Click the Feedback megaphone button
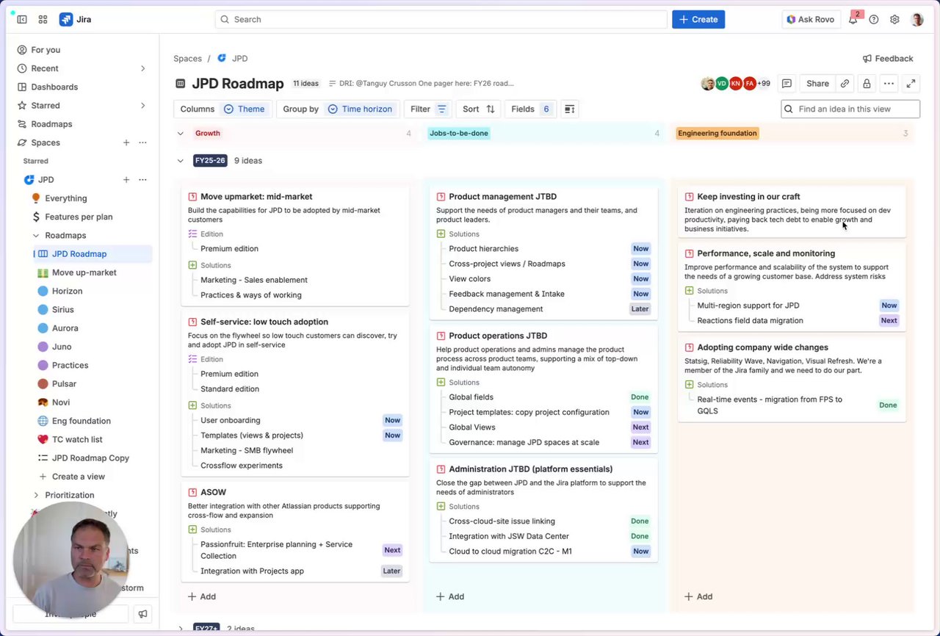940x636 pixels. coord(888,59)
